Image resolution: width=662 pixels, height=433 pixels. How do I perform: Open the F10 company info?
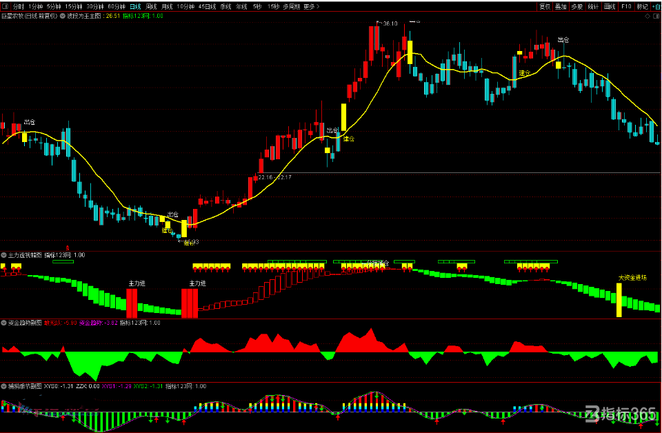pyautogui.click(x=626, y=6)
